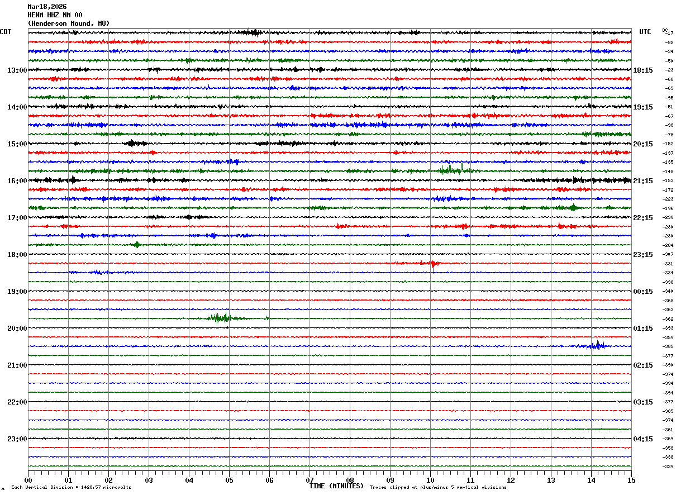676x495 pixels.
Task: Click the 00:15 UTC time label
Action: (x=643, y=292)
